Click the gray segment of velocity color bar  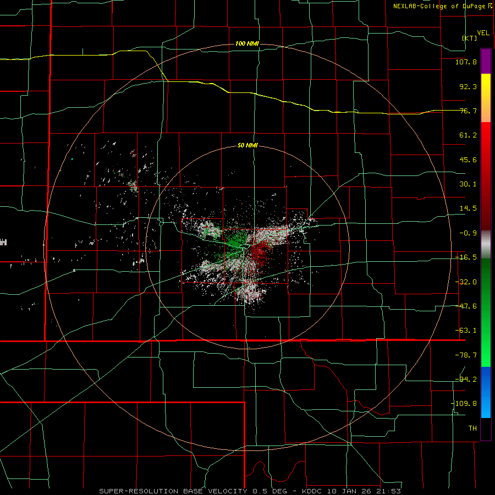pyautogui.click(x=486, y=245)
